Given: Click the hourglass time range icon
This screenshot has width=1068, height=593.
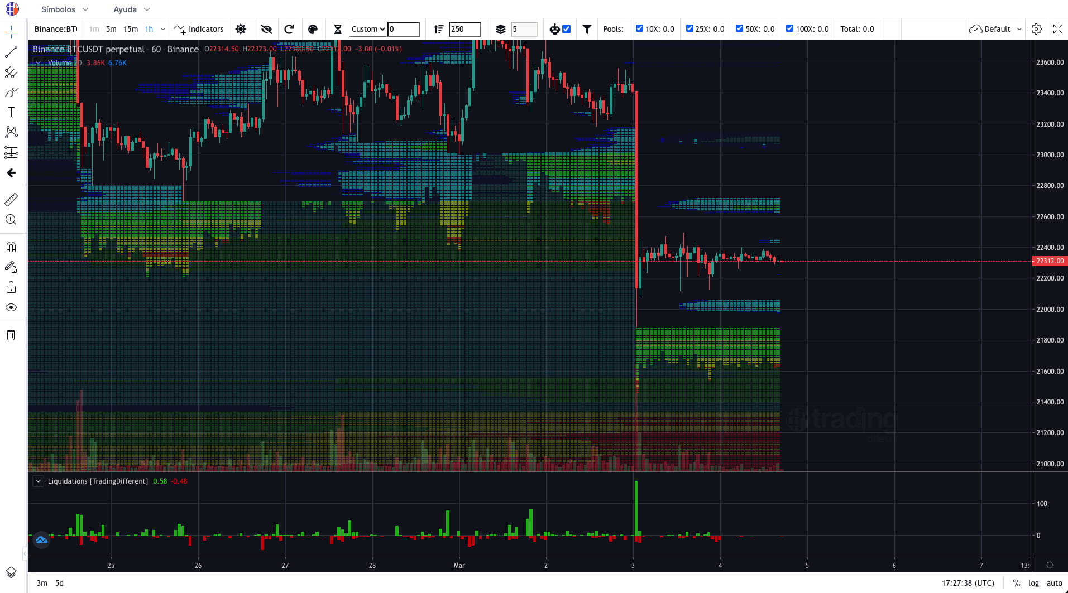Looking at the screenshot, I should (338, 29).
